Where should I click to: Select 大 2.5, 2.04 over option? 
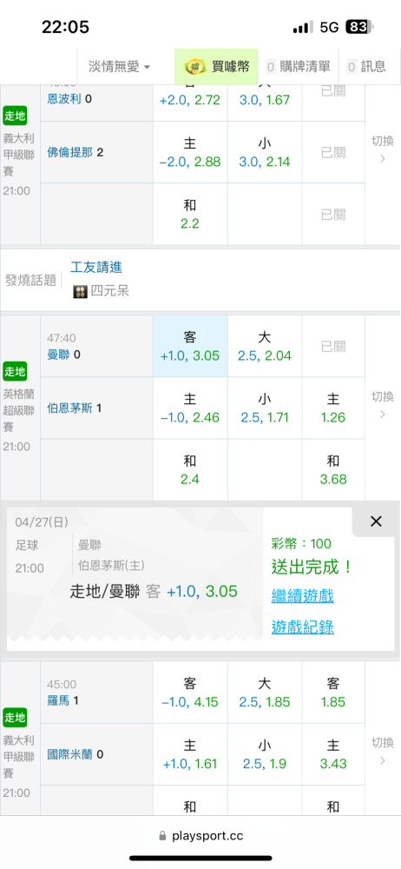tap(265, 347)
